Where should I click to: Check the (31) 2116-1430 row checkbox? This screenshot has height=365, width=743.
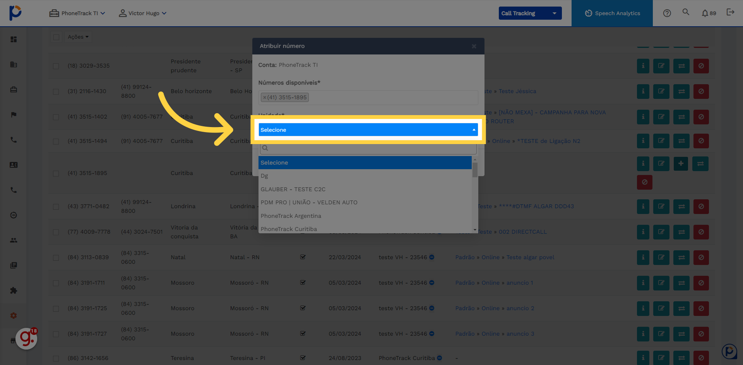[56, 92]
